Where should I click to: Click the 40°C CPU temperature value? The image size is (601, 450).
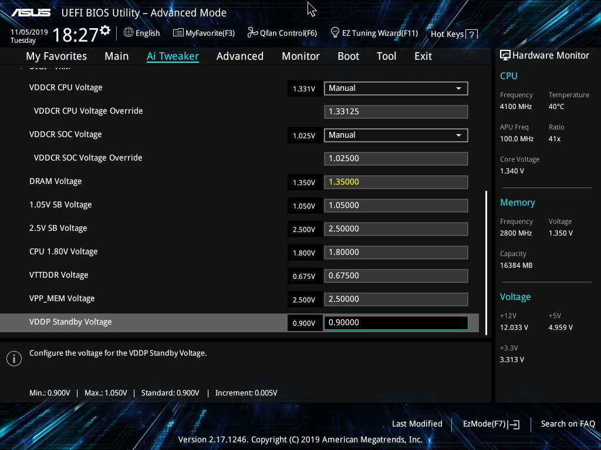point(556,107)
